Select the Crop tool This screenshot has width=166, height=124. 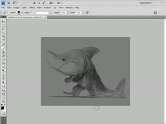point(3,37)
